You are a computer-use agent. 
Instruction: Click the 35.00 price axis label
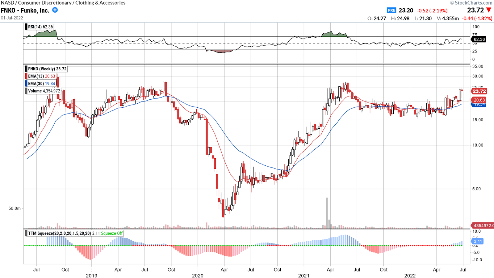478,66
